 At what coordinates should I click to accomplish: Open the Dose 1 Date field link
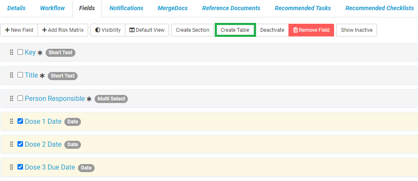43,121
